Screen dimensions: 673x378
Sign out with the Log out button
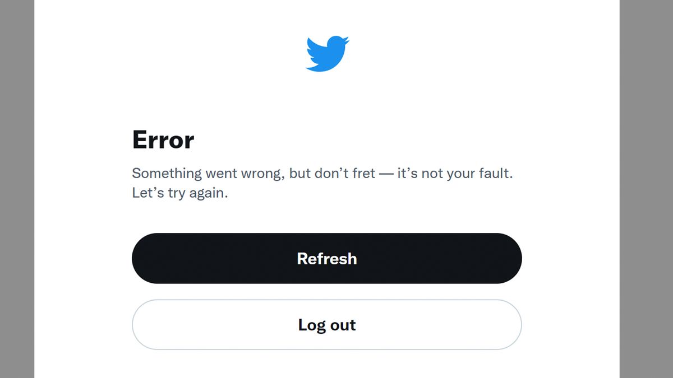click(327, 325)
